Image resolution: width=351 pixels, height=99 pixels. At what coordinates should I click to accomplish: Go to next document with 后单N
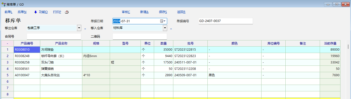[22, 12]
